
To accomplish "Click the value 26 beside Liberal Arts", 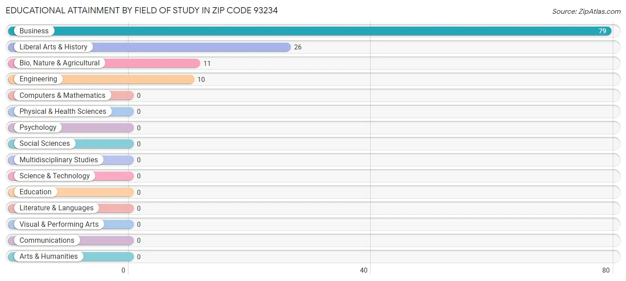I will [x=298, y=47].
